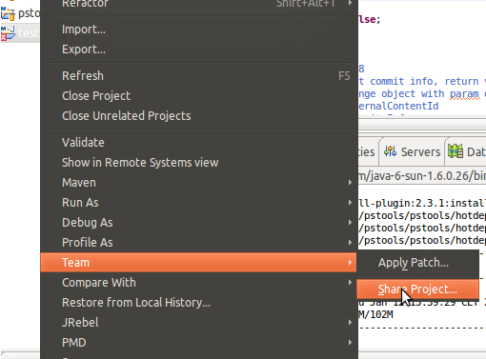Image resolution: width=486 pixels, height=359 pixels.
Task: Expand the Debug As submenu arrow
Action: click(350, 223)
